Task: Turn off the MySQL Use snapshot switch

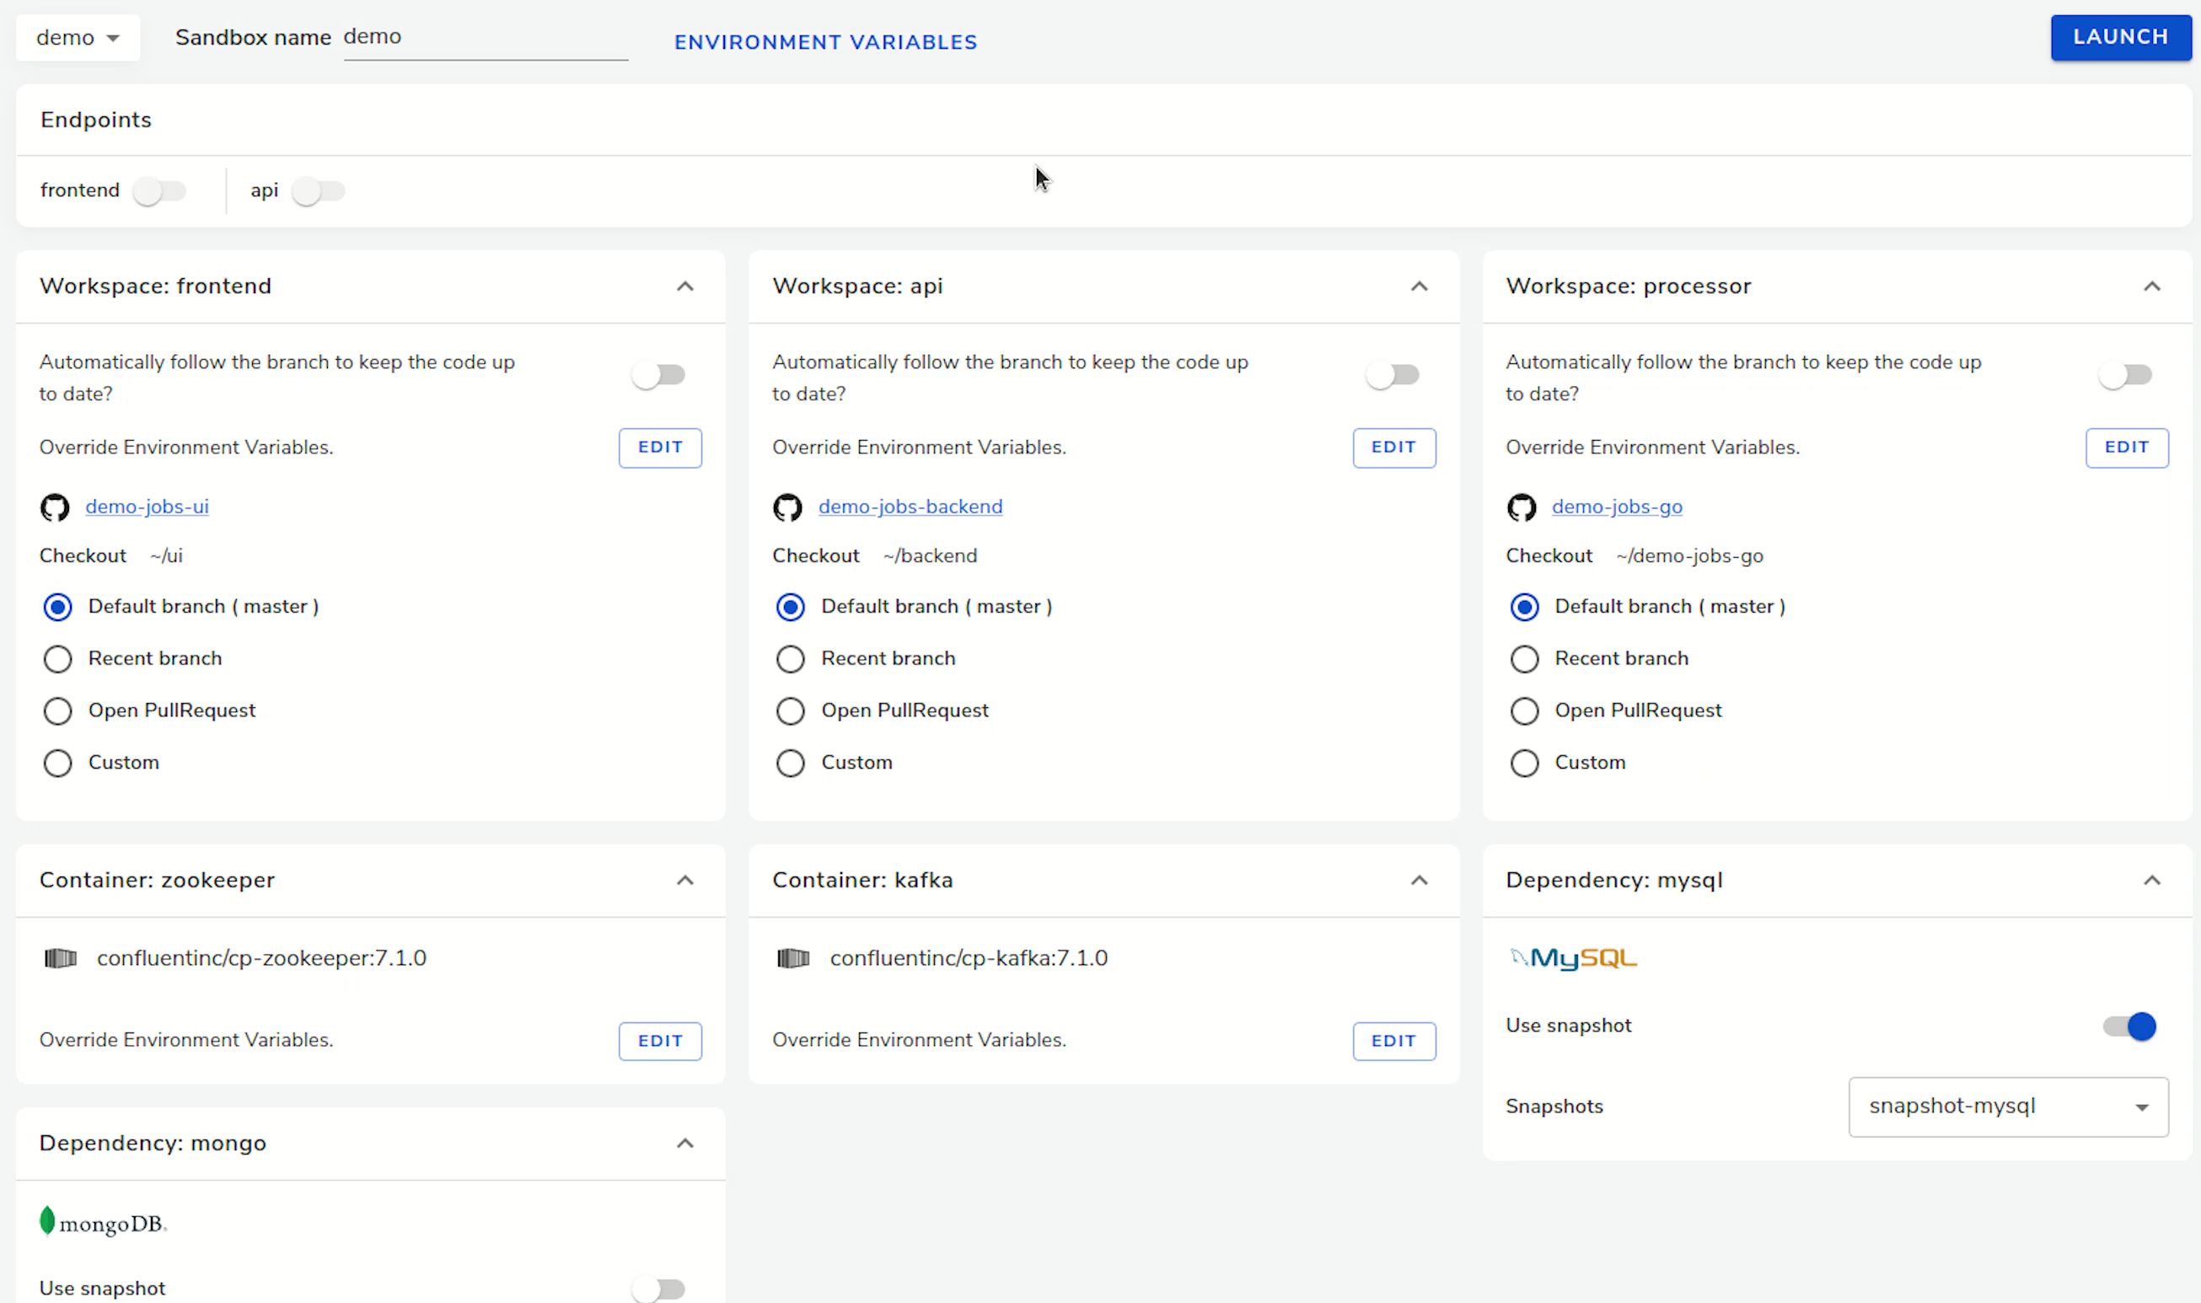Action: click(x=2129, y=1027)
